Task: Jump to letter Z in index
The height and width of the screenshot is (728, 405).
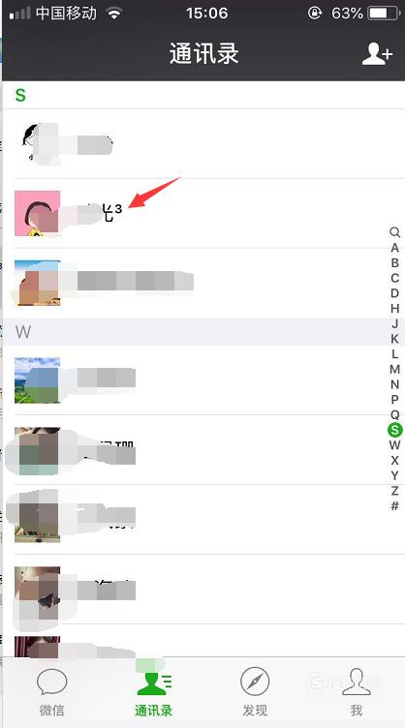Action: click(x=394, y=491)
